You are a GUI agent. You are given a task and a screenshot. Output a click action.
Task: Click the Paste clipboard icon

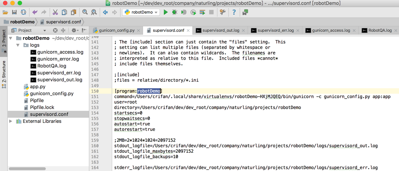pyautogui.click(x=74, y=12)
